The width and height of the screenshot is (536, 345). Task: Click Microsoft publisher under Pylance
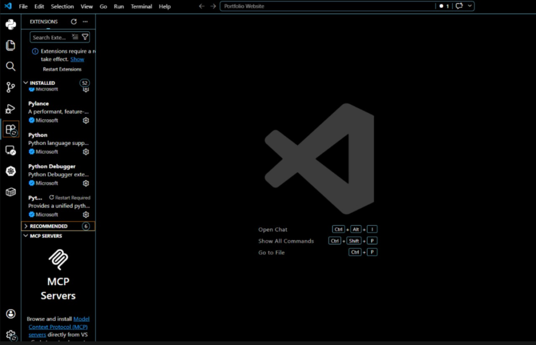[47, 120]
